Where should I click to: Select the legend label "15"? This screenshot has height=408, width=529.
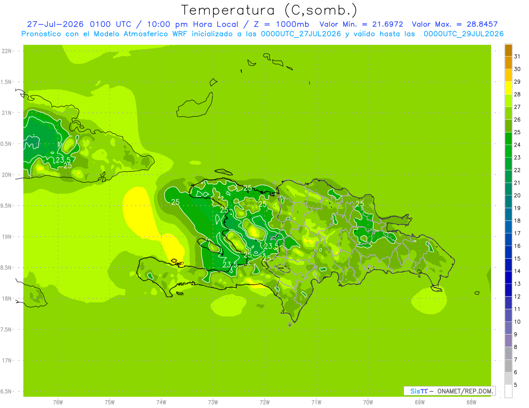point(517,259)
